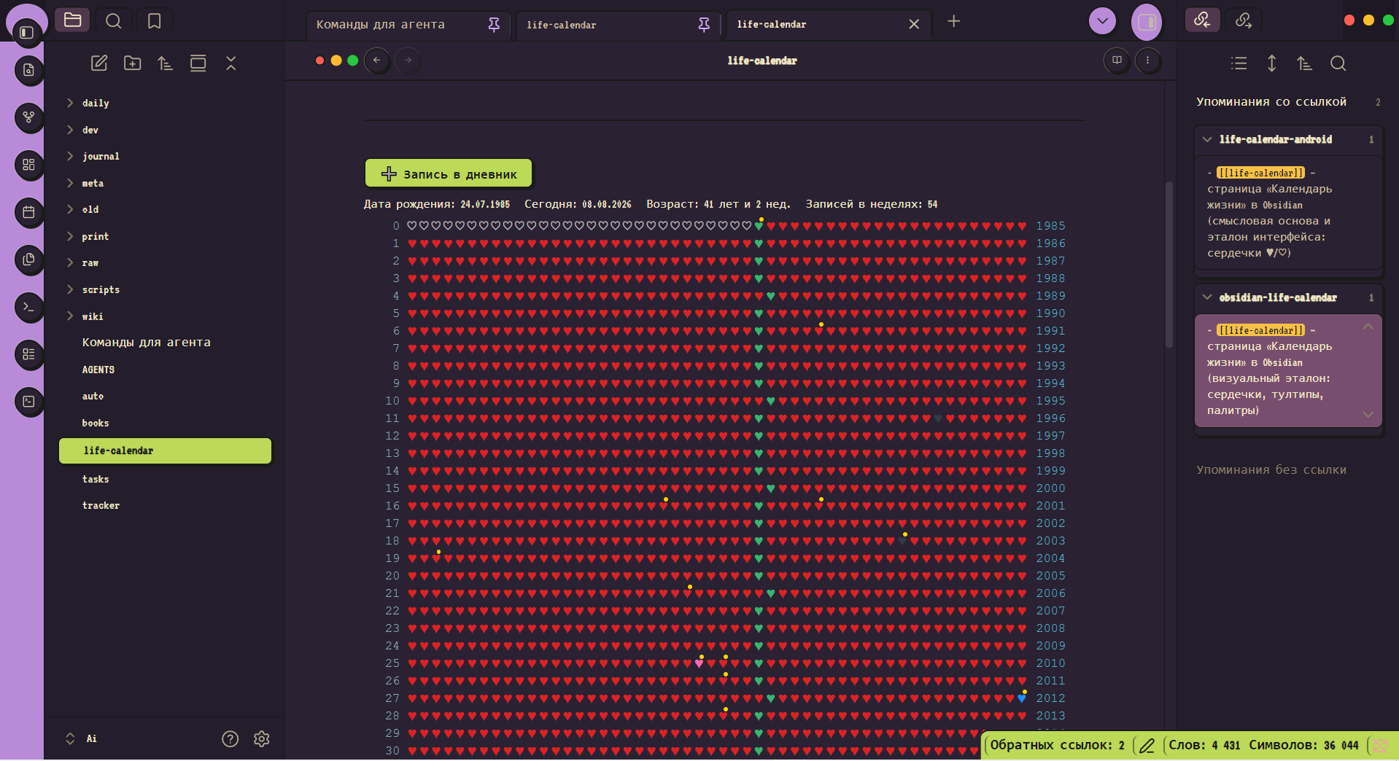1399x761 pixels.
Task: Toggle the Упоминания без ссылки section
Action: pos(1271,469)
